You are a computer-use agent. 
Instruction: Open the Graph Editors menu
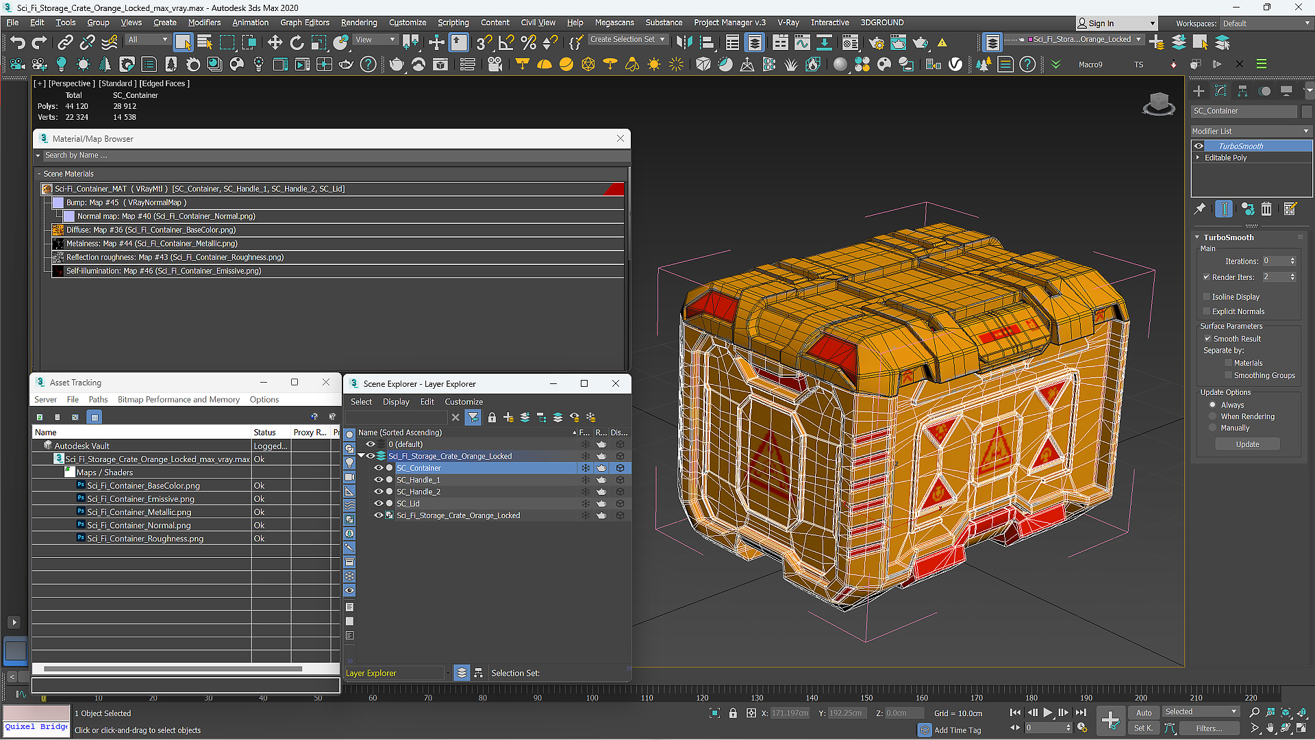pyautogui.click(x=305, y=23)
